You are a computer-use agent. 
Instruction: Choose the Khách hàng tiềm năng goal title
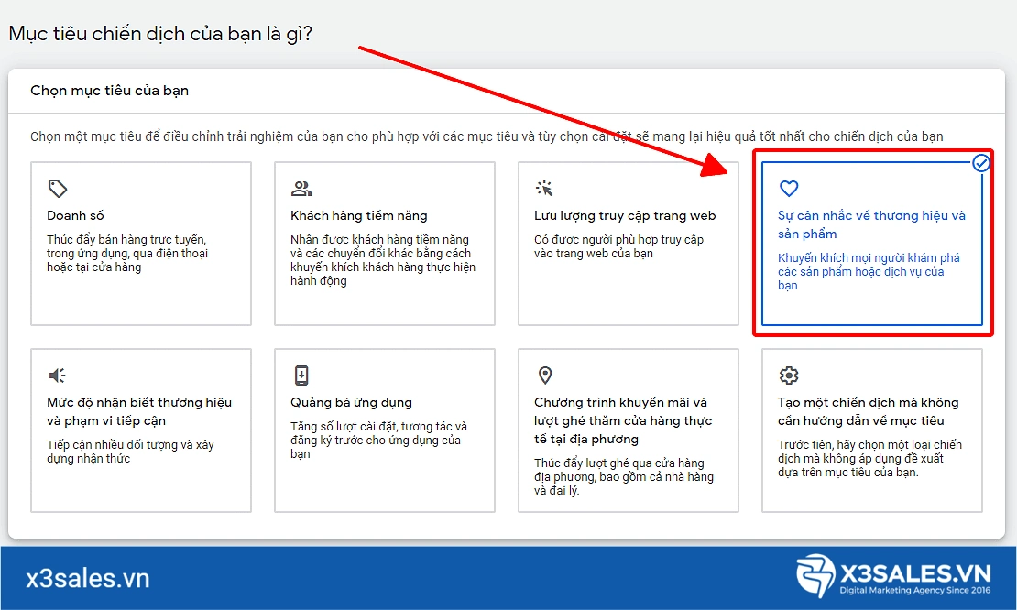[x=358, y=216]
